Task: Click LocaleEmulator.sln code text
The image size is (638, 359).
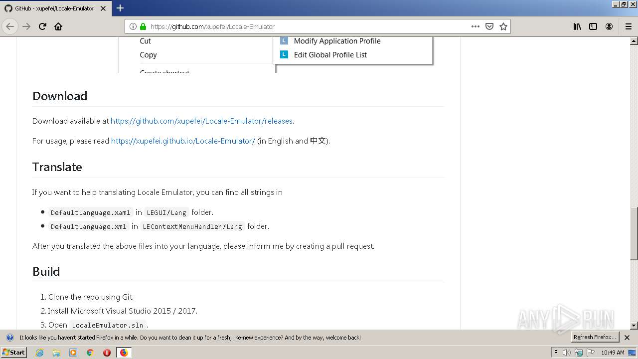Action: [x=107, y=325]
